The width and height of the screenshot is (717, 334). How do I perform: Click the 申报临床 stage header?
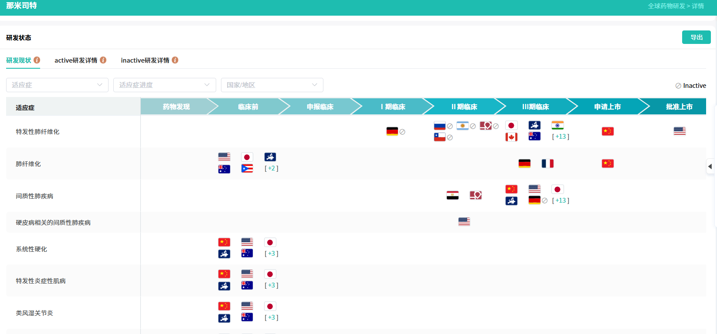tap(320, 107)
